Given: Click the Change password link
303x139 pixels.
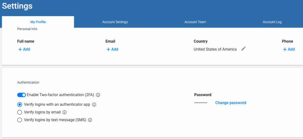Looking at the screenshot, I should tap(231, 103).
